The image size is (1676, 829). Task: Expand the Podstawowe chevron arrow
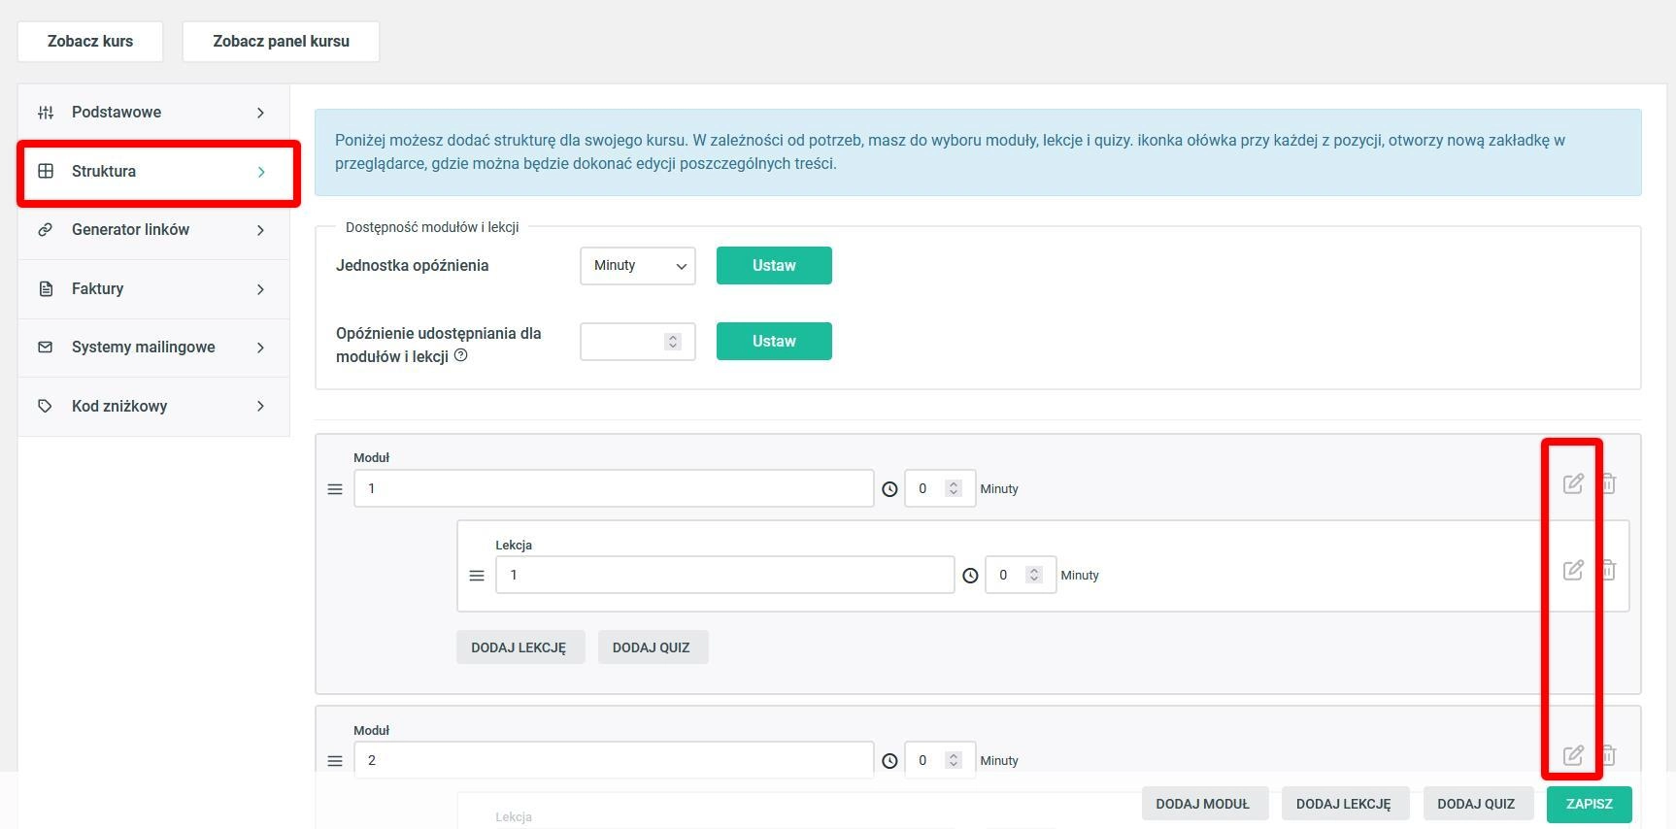click(260, 113)
